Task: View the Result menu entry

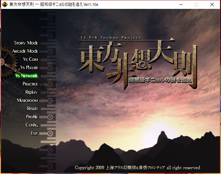Action: pos(32,108)
